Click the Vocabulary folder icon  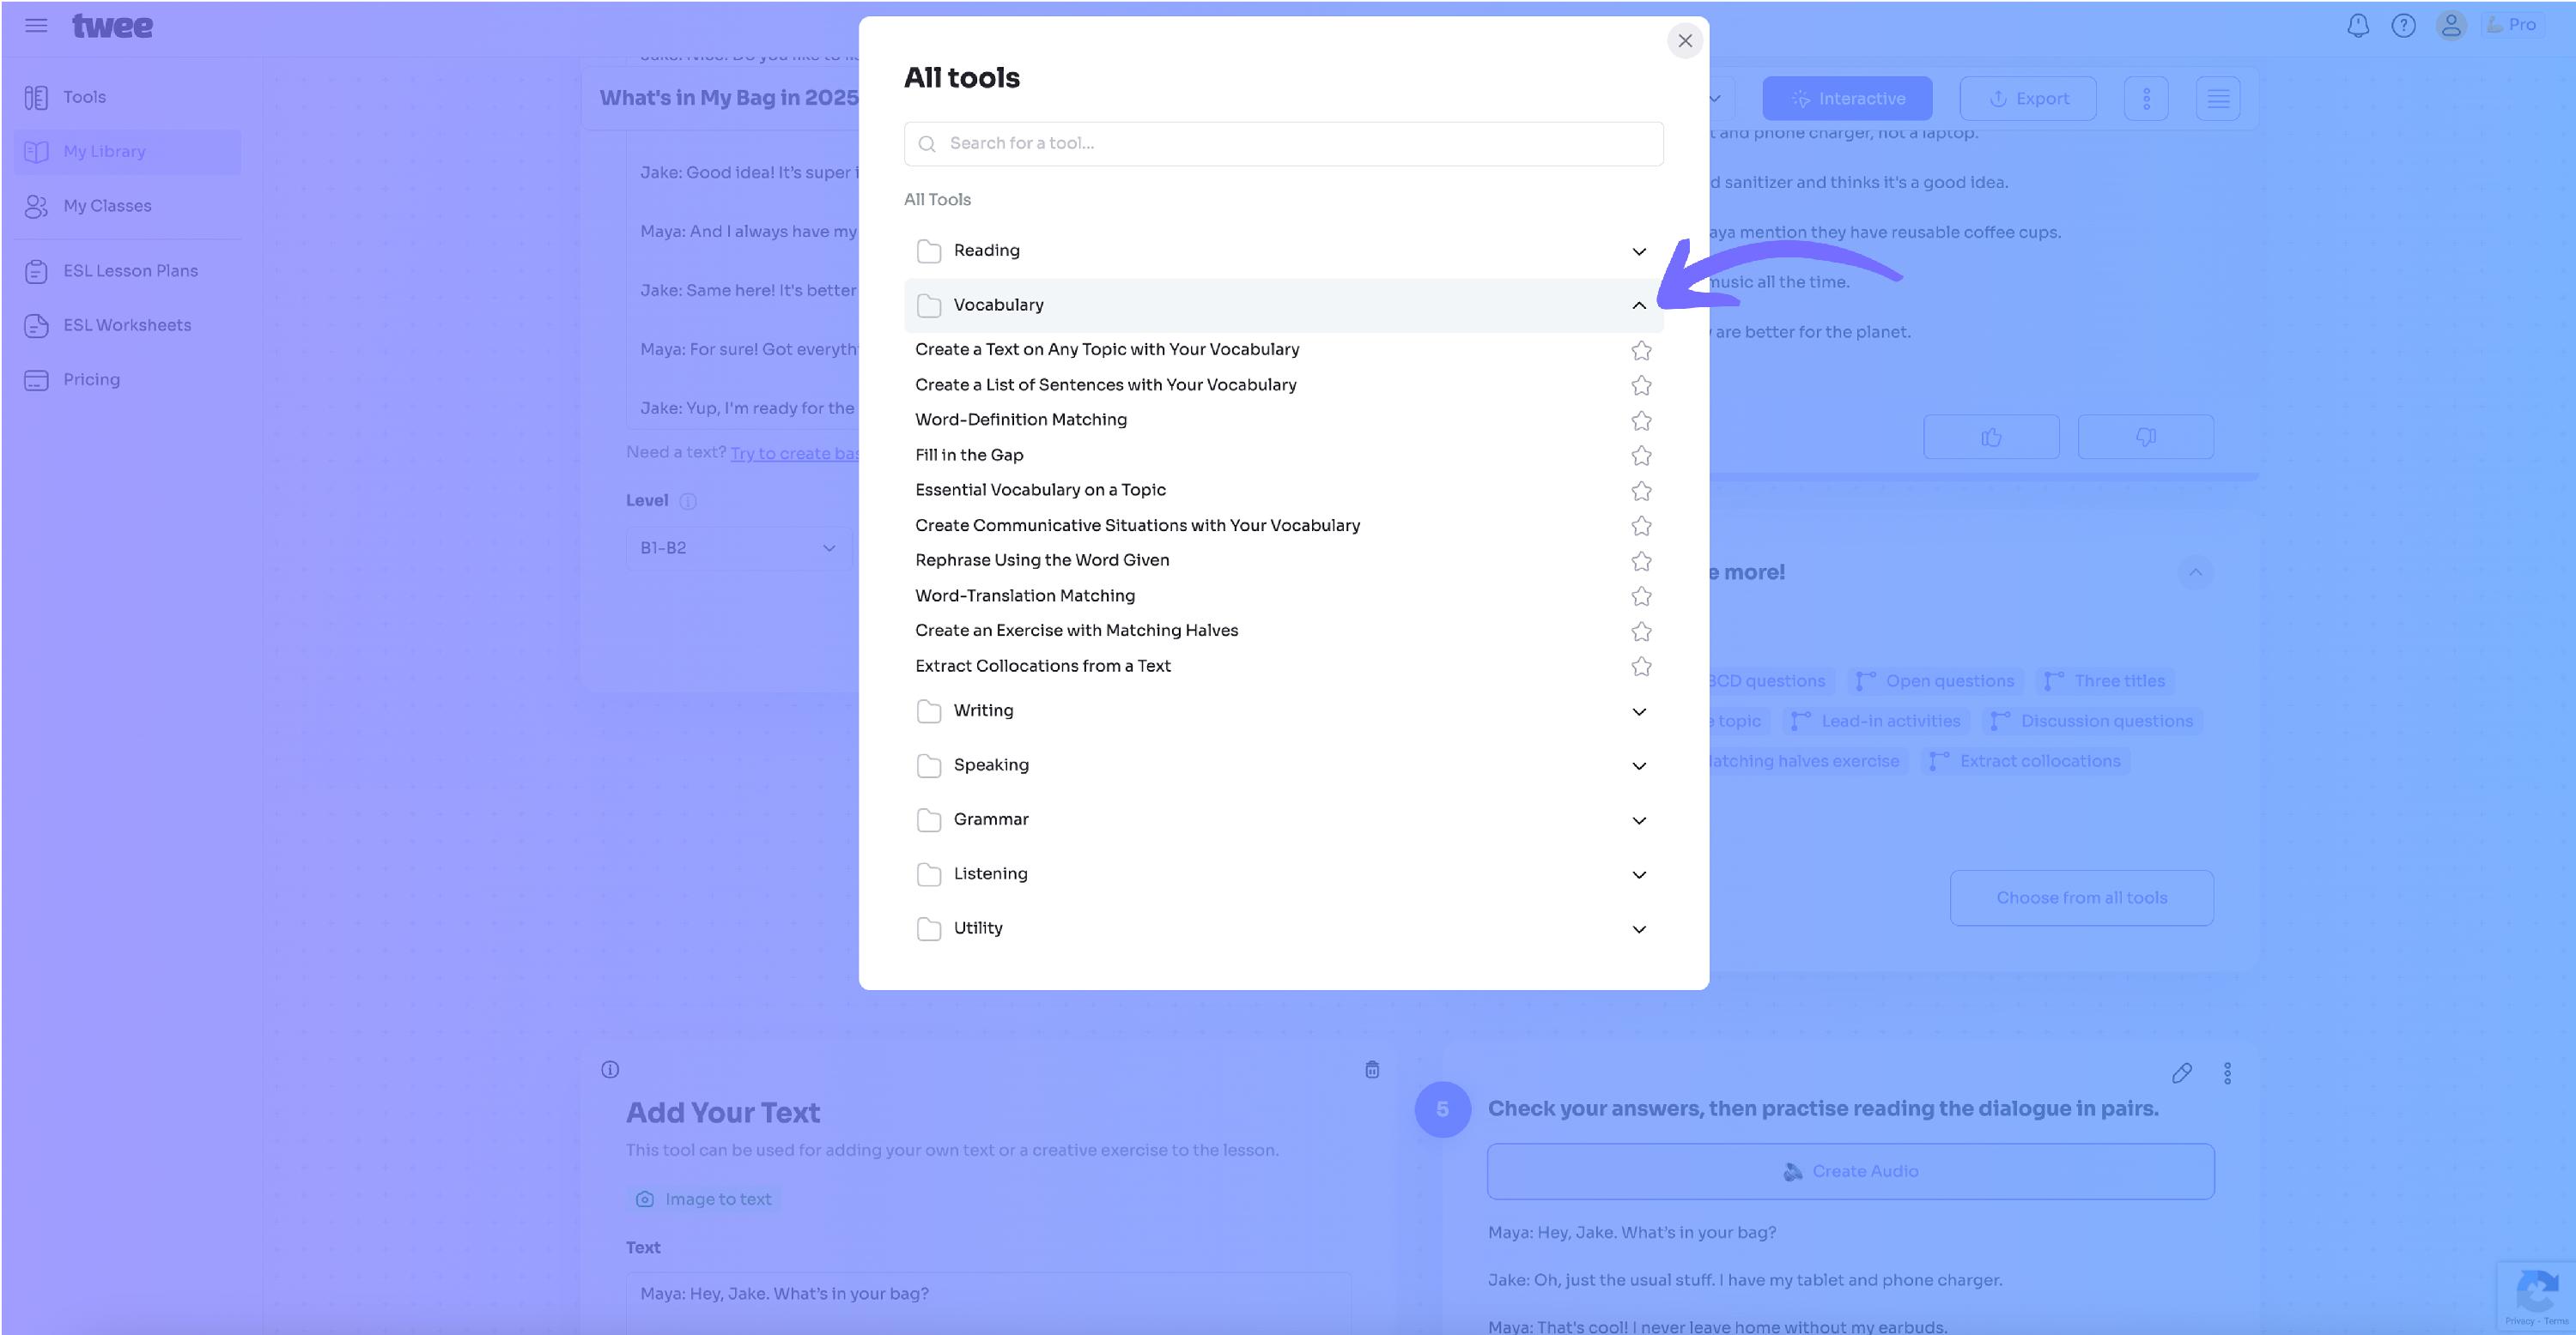tap(928, 305)
